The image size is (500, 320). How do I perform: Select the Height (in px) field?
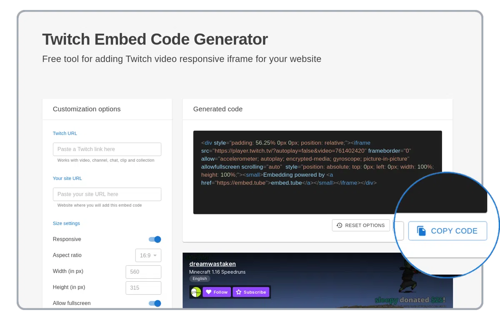(143, 287)
